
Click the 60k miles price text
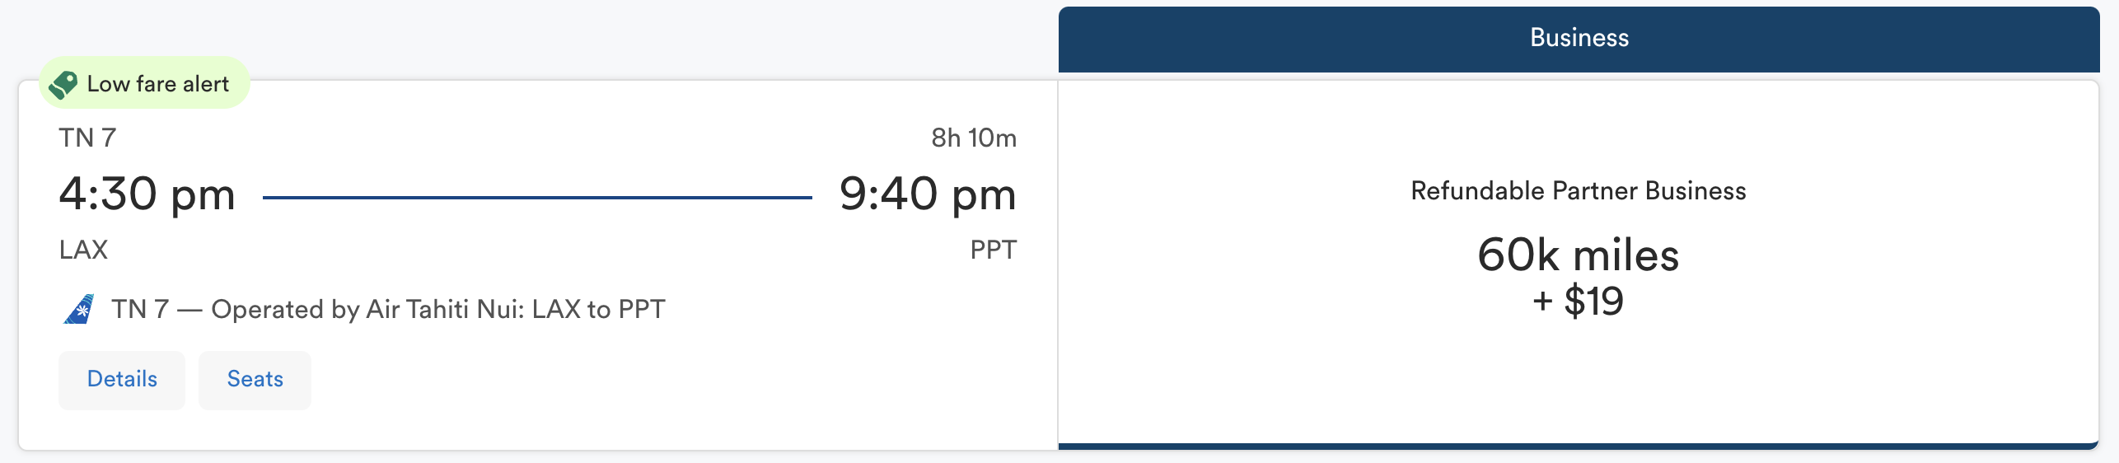pyautogui.click(x=1579, y=255)
